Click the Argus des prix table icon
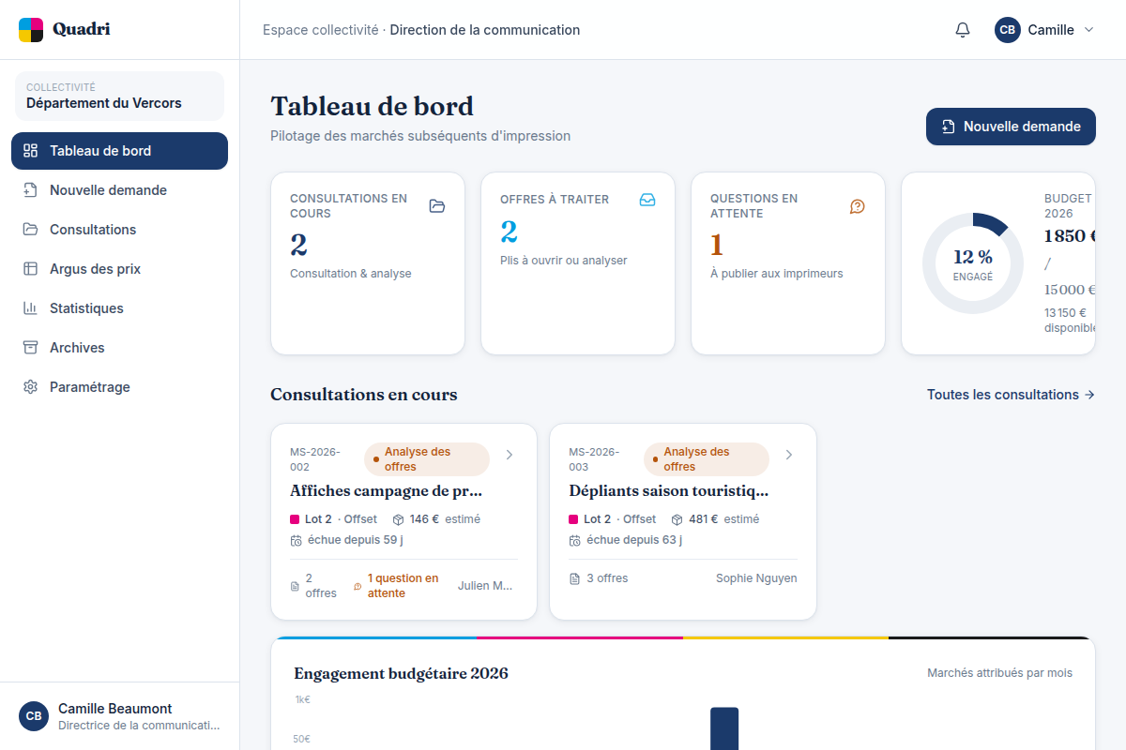The width and height of the screenshot is (1126, 750). [31, 269]
